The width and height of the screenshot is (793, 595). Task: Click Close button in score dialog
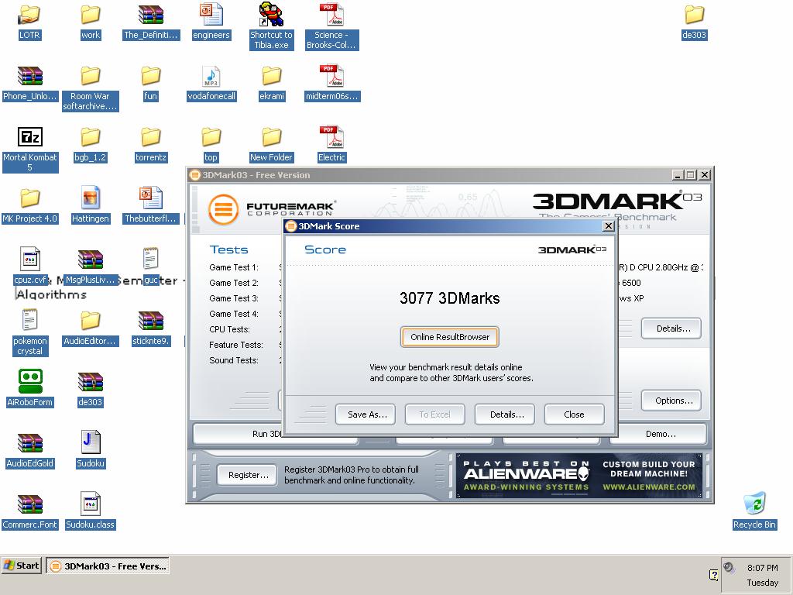(x=574, y=414)
